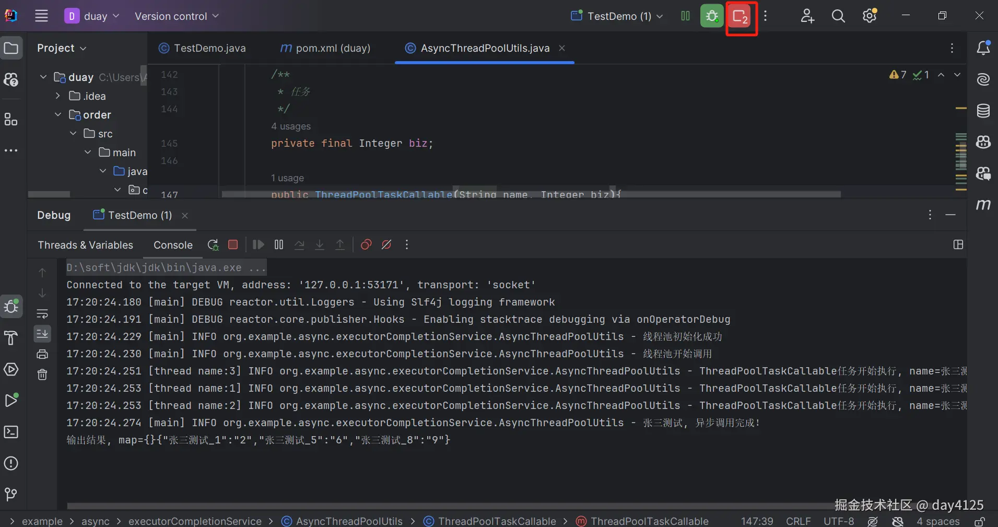998x527 pixels.
Task: Open the Build hammer tool window
Action: [11, 338]
